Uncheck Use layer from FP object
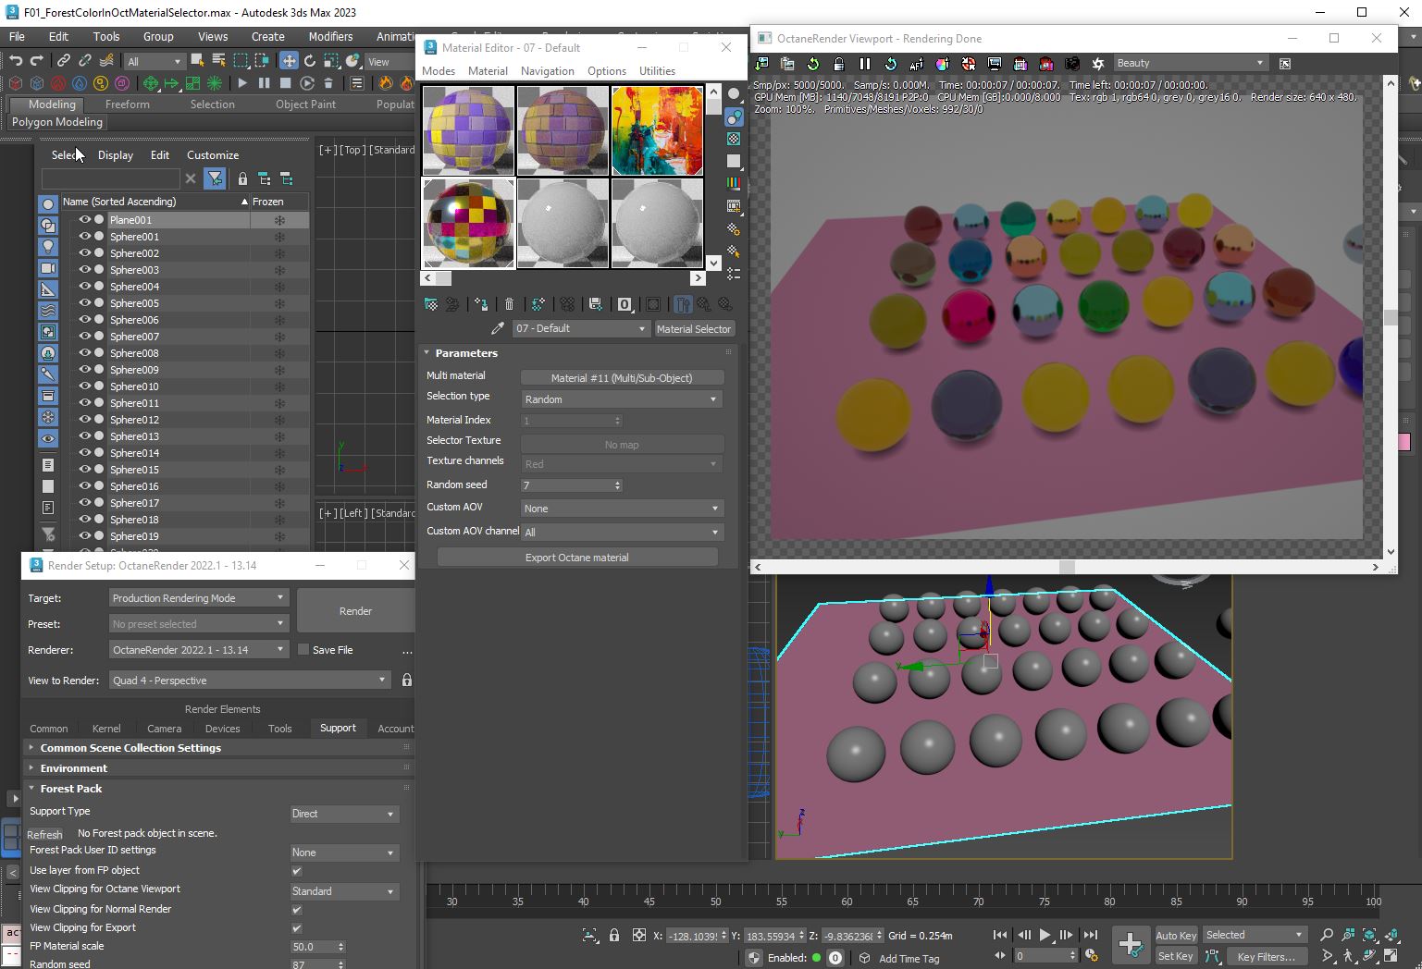This screenshot has width=1422, height=969. click(297, 871)
